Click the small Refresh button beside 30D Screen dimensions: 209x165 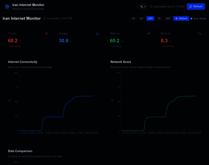[x=181, y=18]
